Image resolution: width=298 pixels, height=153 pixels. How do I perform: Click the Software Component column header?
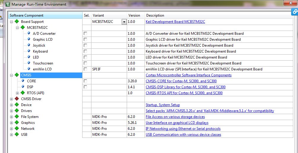(x=45, y=15)
